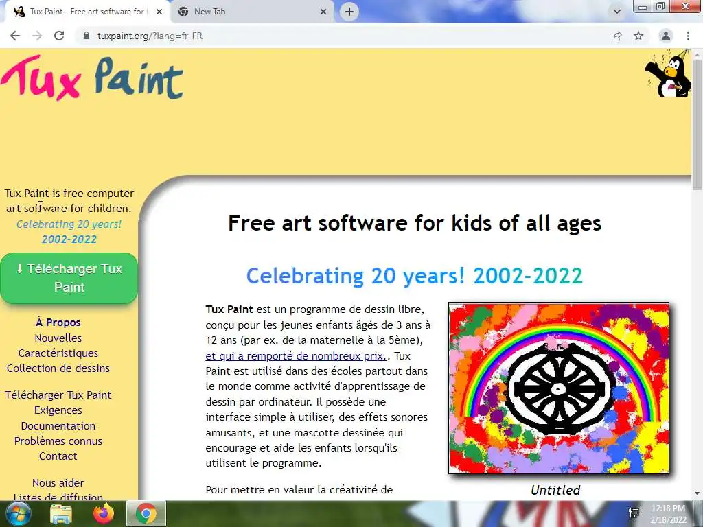Open File Explorer from the taskbar
Image resolution: width=703 pixels, height=527 pixels.
61,513
